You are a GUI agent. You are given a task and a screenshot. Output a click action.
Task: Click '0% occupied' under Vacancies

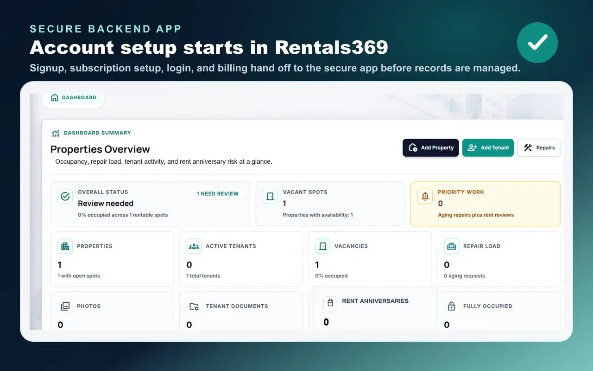click(331, 276)
